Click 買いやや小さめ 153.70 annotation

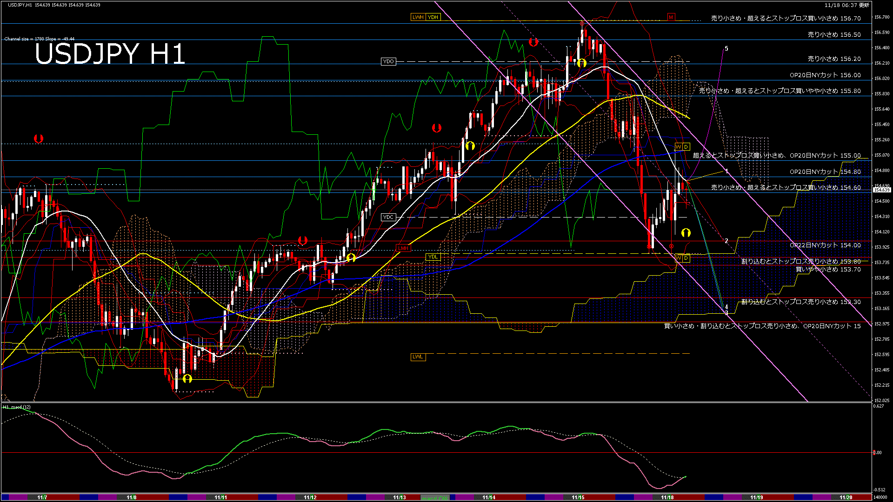click(x=828, y=269)
